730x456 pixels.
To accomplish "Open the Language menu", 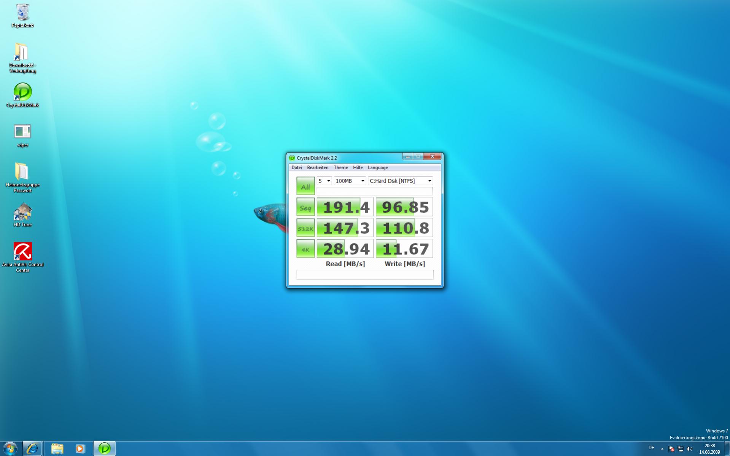I will pyautogui.click(x=378, y=167).
